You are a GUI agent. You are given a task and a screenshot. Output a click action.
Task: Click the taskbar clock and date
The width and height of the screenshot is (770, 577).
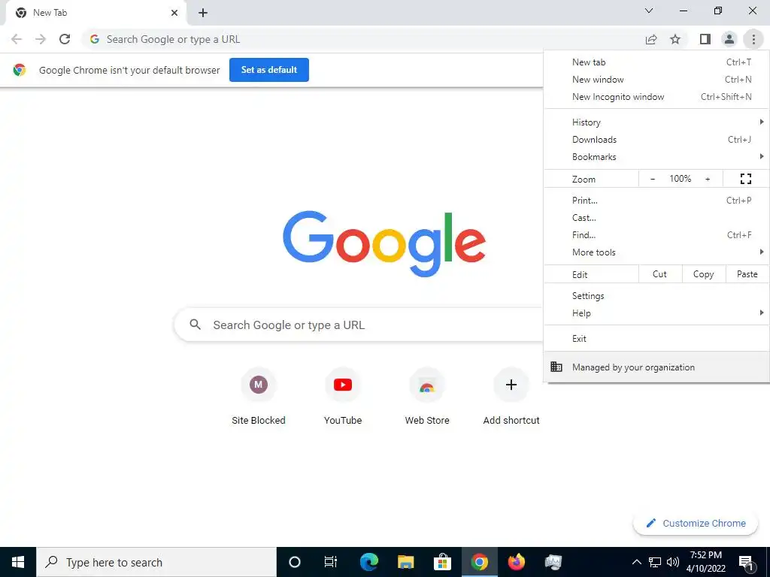pos(706,562)
